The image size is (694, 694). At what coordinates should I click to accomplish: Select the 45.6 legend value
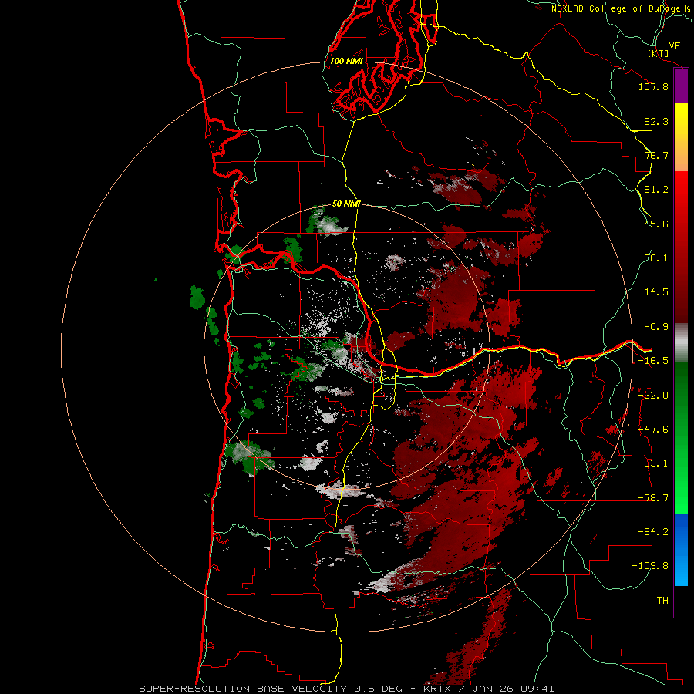point(656,224)
